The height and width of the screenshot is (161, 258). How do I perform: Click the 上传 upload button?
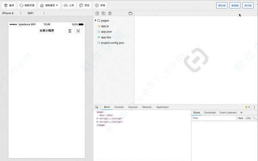tap(69, 6)
